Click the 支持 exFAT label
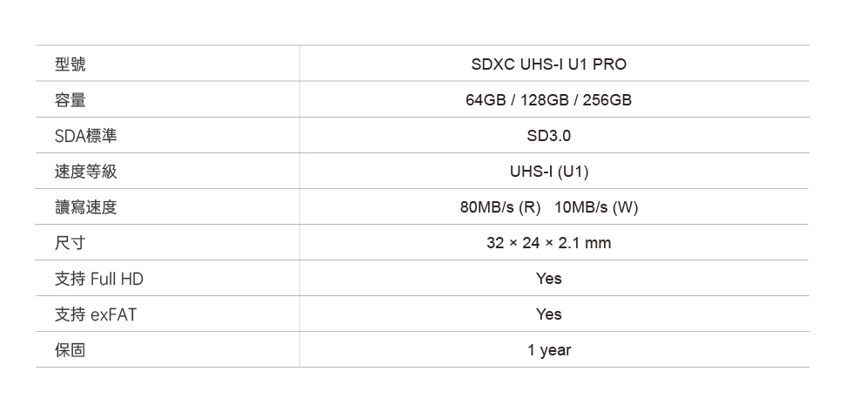 coord(96,314)
